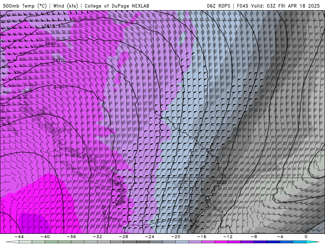Viewport: 325px width, 244px height.
Task: Click the -20 colorbar tick label
Action: click(176, 237)
